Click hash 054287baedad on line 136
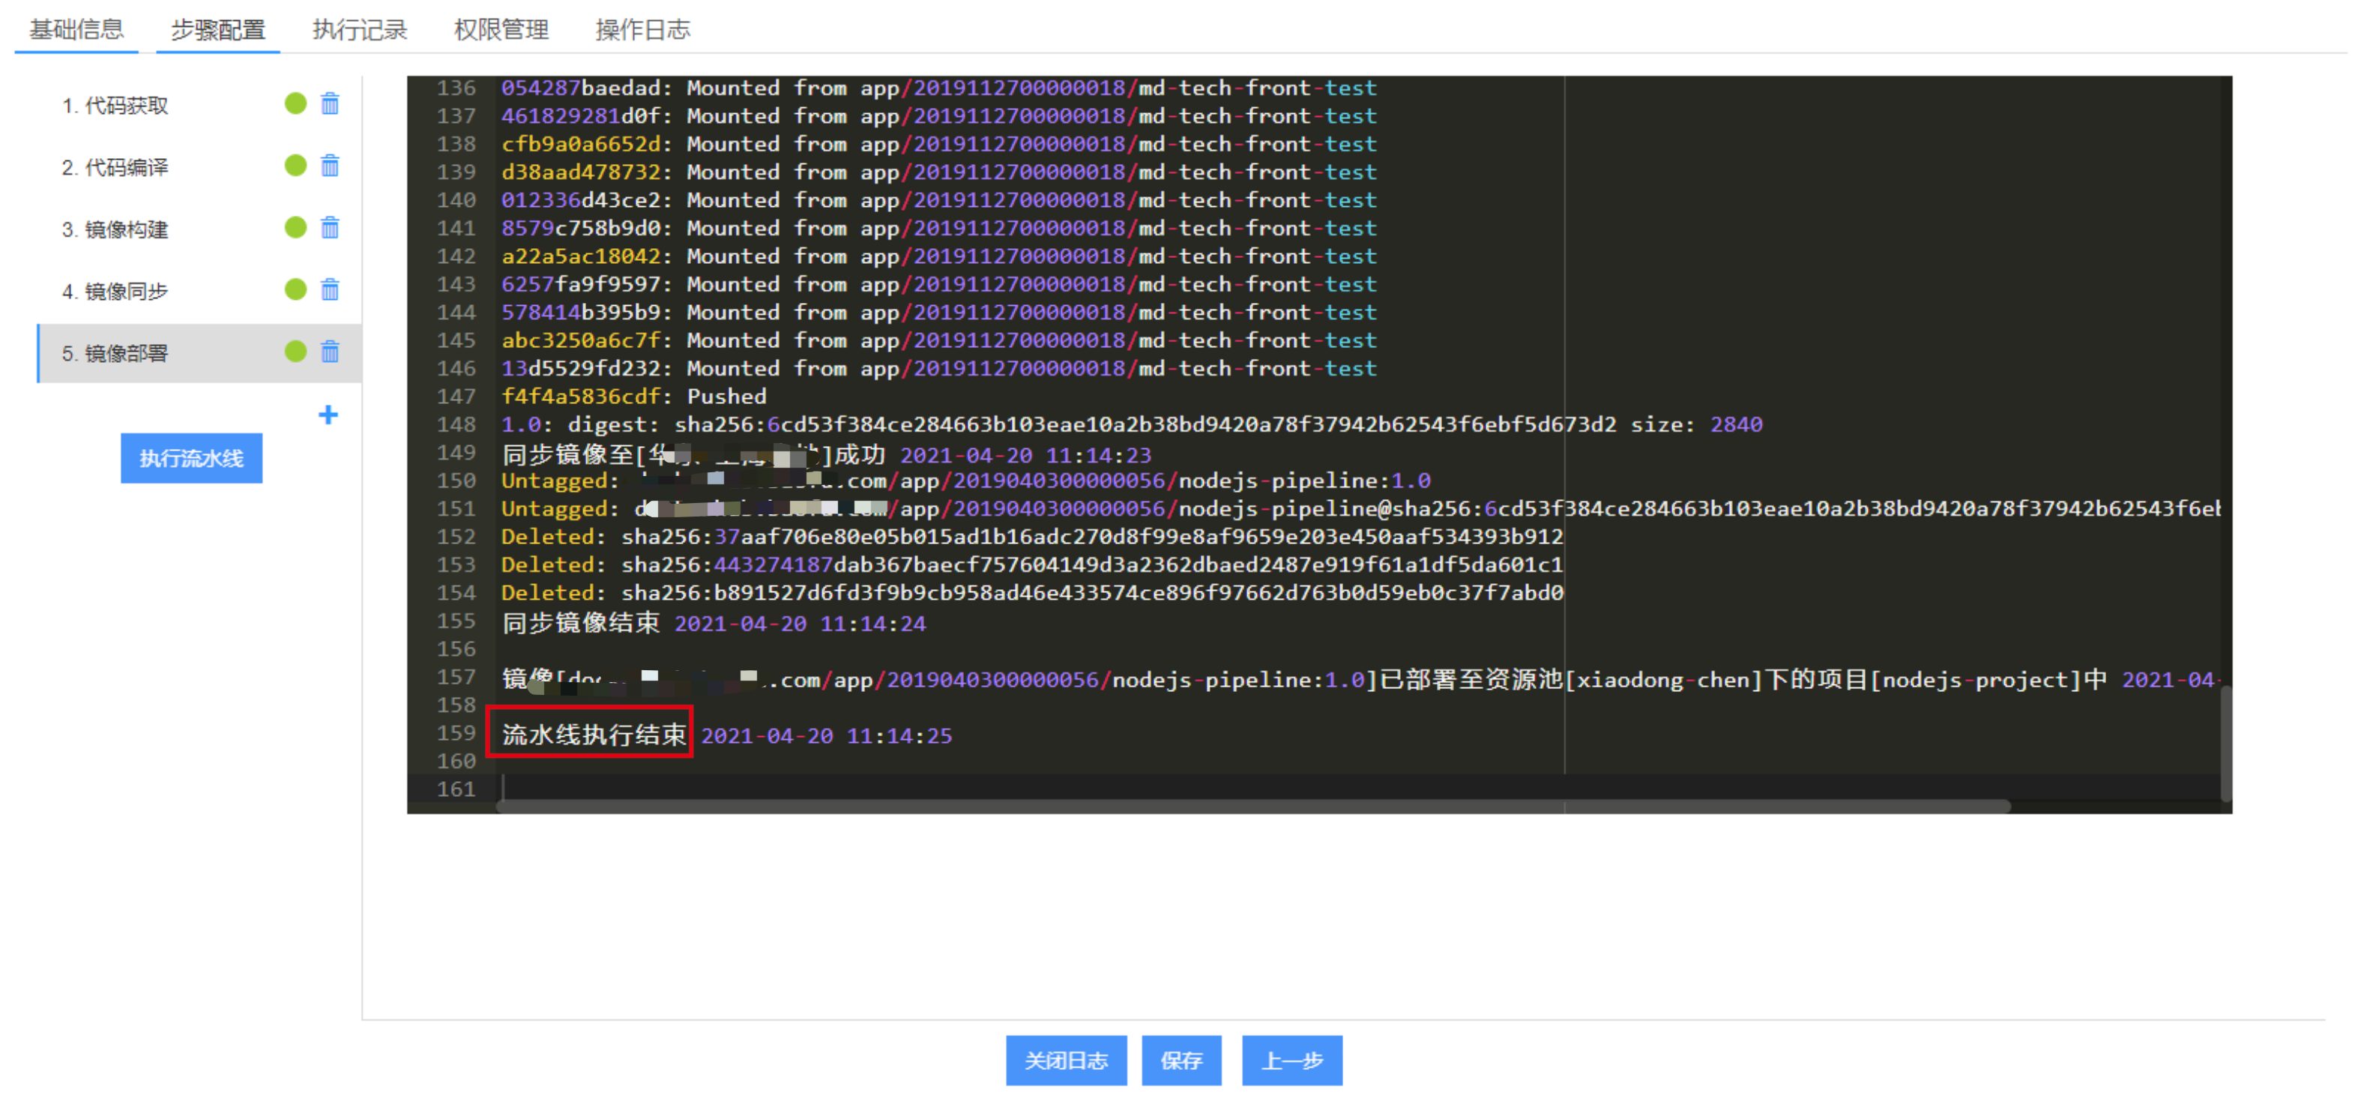 click(x=581, y=88)
